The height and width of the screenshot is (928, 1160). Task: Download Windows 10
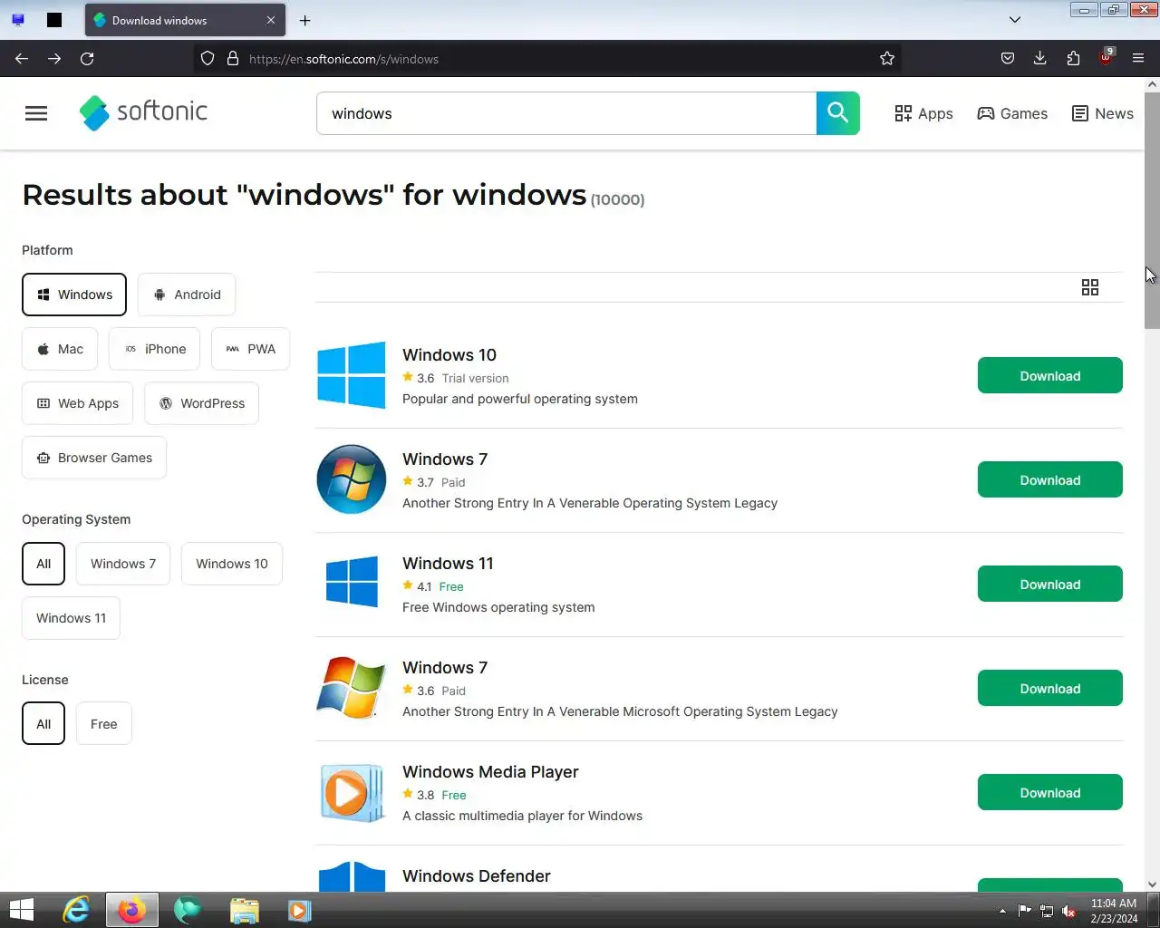(x=1049, y=375)
